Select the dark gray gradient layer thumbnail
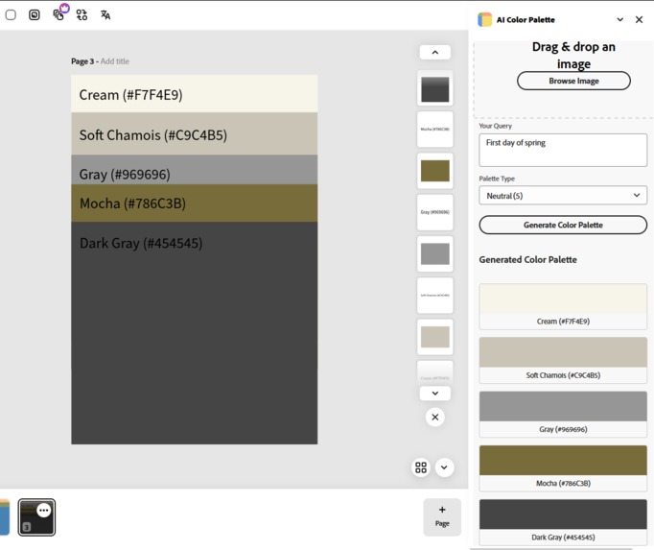Image resolution: width=654 pixels, height=550 pixels. pyautogui.click(x=435, y=88)
